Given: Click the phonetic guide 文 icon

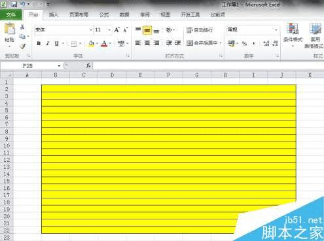Looking at the screenshot, I should point(121,44).
